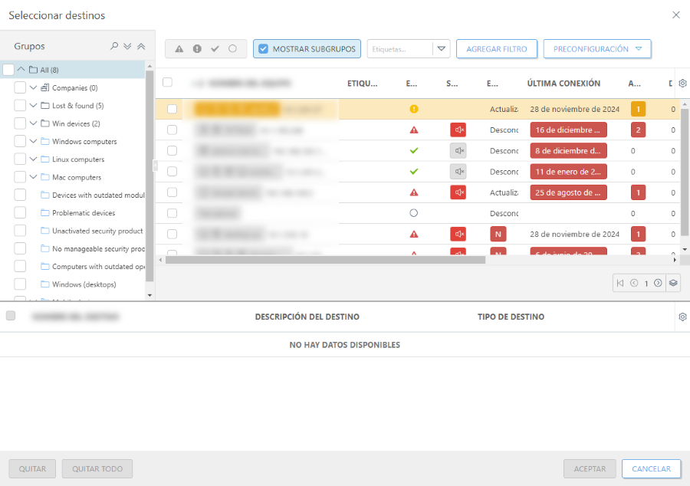The height and width of the screenshot is (486, 690).
Task: Sort by ÚLTIMA CONEXIÓN column header
Action: click(x=563, y=84)
